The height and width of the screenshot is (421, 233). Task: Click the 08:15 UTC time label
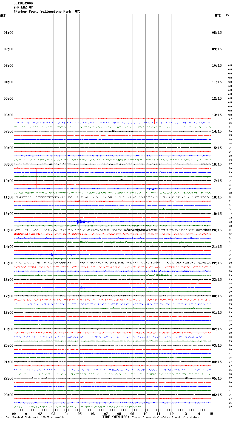[217, 33]
